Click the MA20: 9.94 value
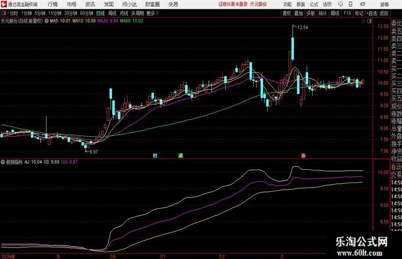 pos(108,21)
